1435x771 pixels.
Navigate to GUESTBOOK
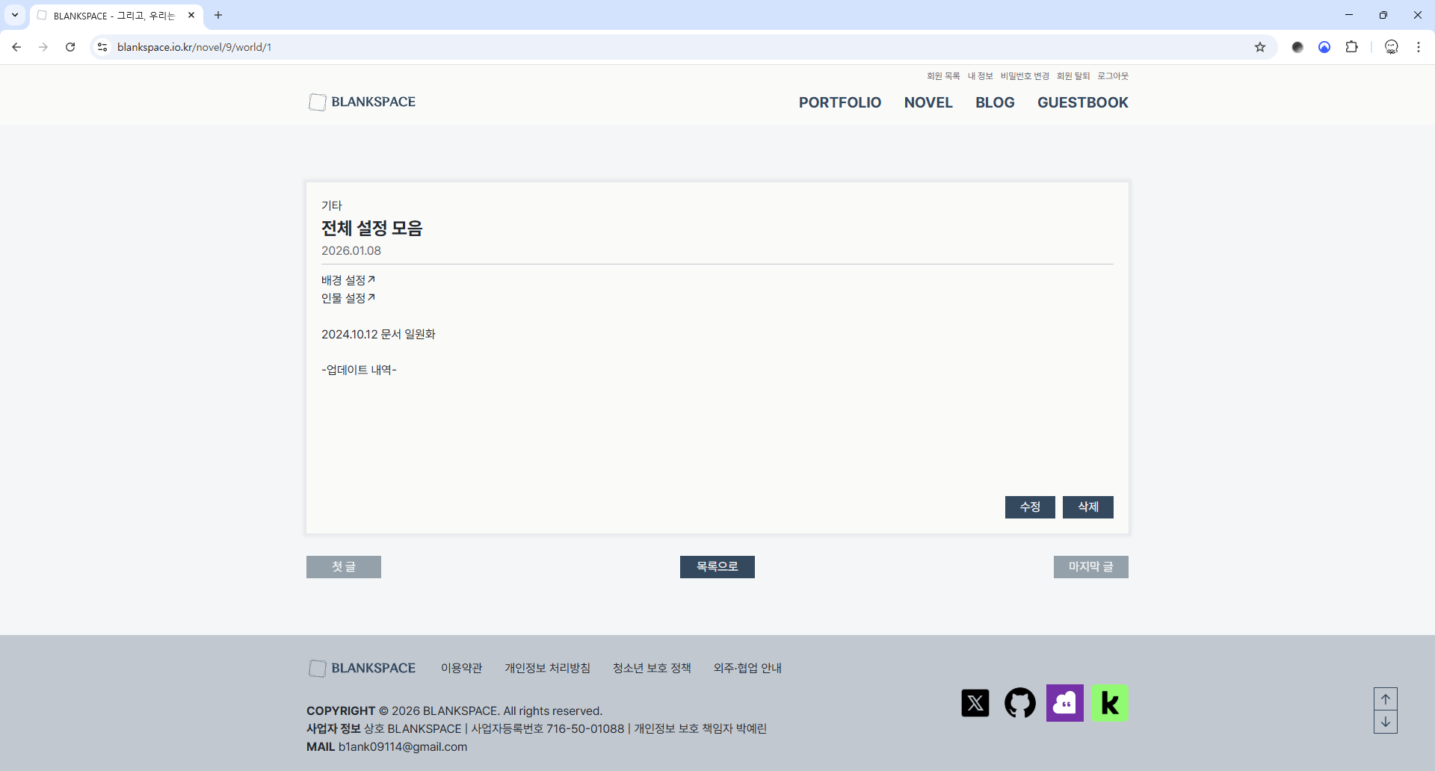(1082, 102)
